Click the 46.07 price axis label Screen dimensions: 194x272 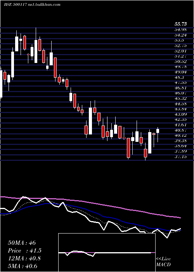180,93
